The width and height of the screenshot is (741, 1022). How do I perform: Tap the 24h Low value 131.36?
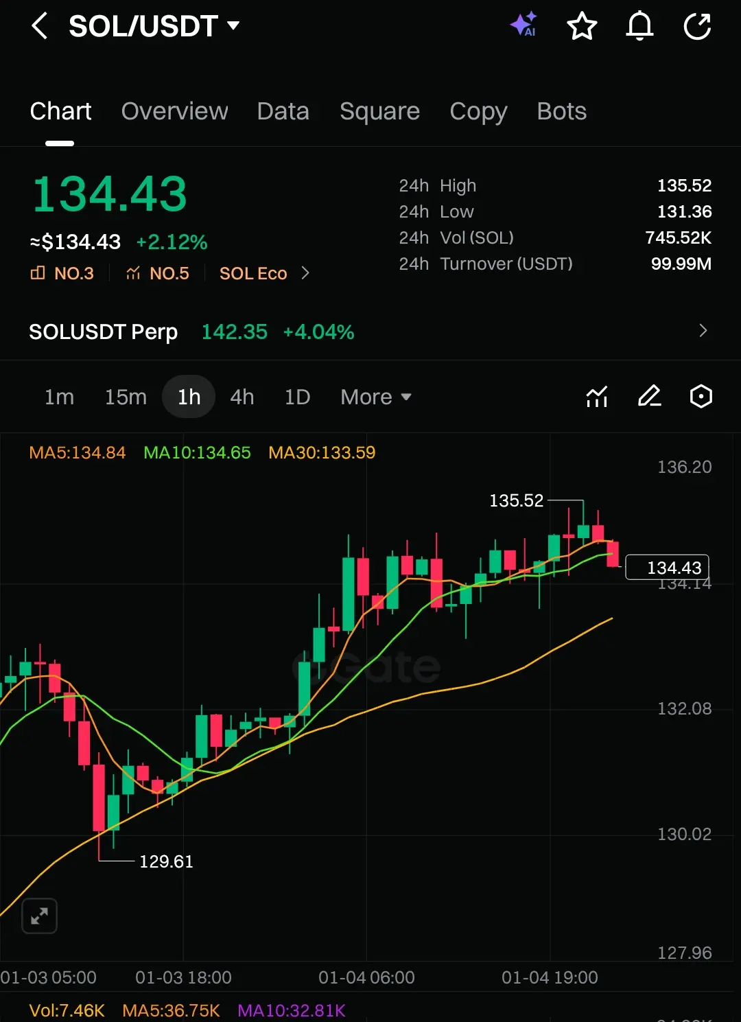[x=684, y=211]
